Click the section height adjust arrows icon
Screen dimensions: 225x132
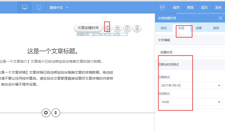(x=56, y=113)
